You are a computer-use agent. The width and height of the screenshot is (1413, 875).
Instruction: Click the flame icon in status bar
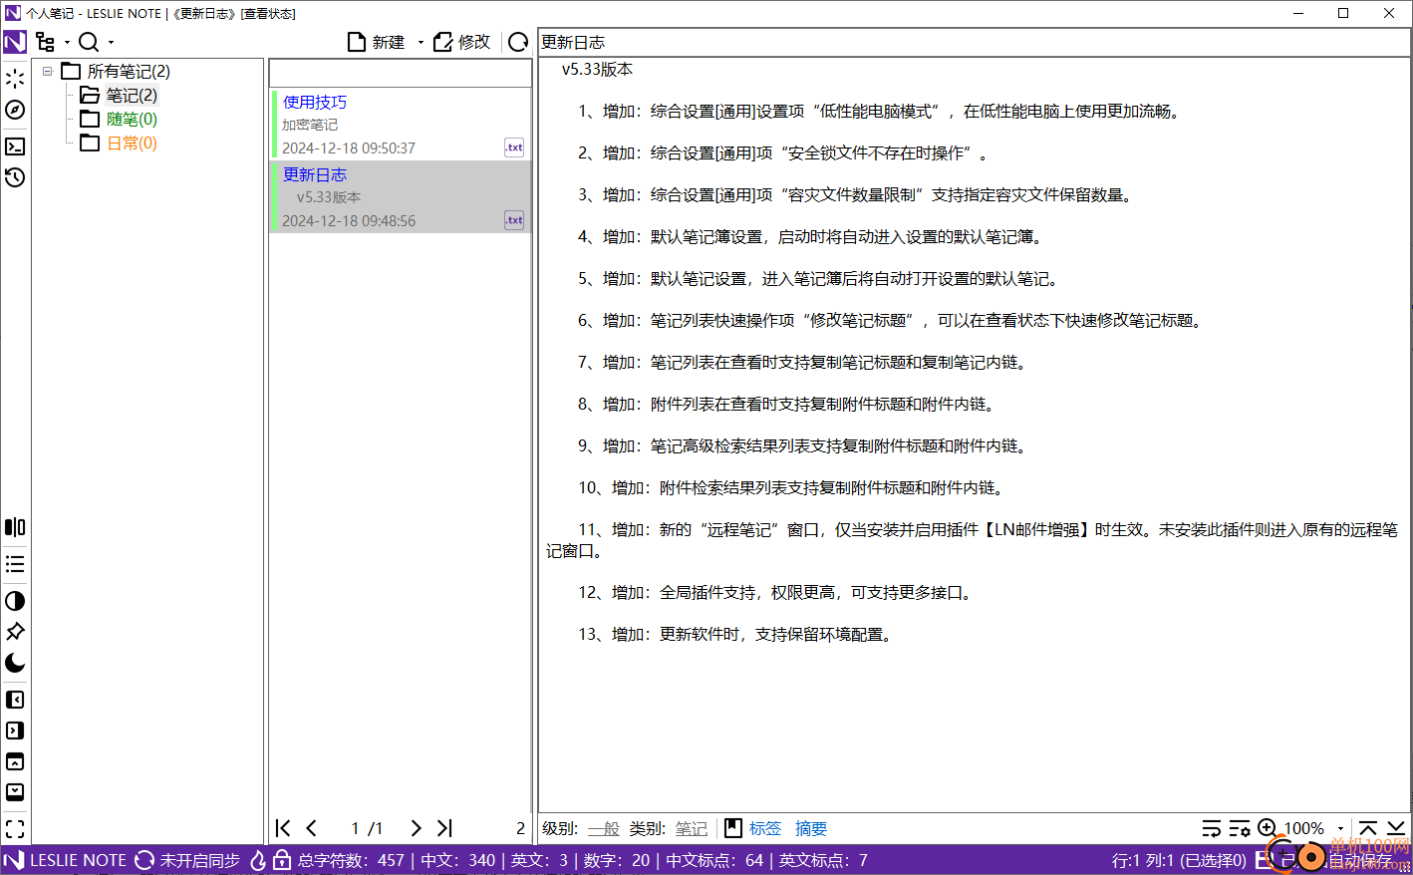coord(258,860)
